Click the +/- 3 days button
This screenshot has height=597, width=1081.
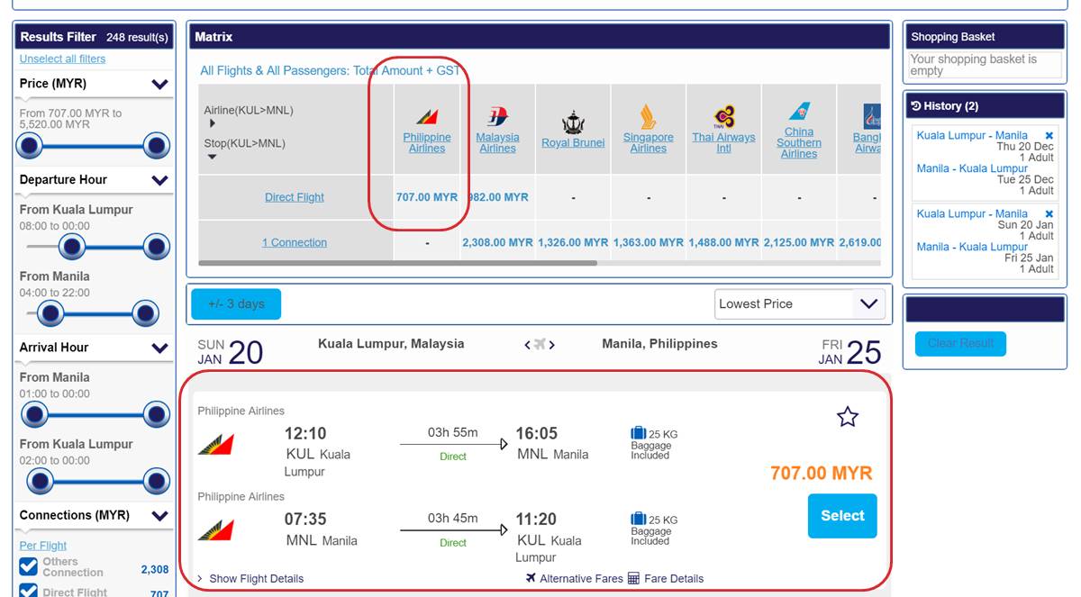[236, 304]
